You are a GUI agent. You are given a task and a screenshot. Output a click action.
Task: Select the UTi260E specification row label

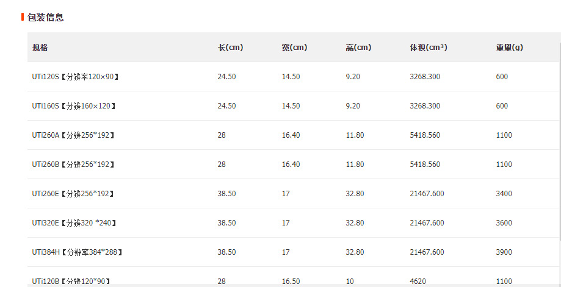coord(73,194)
